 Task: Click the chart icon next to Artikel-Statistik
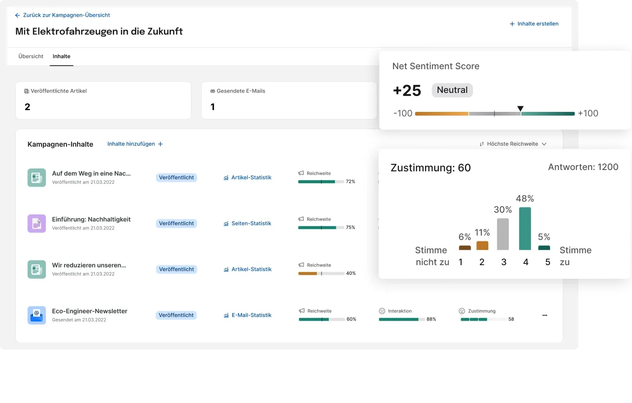(227, 177)
